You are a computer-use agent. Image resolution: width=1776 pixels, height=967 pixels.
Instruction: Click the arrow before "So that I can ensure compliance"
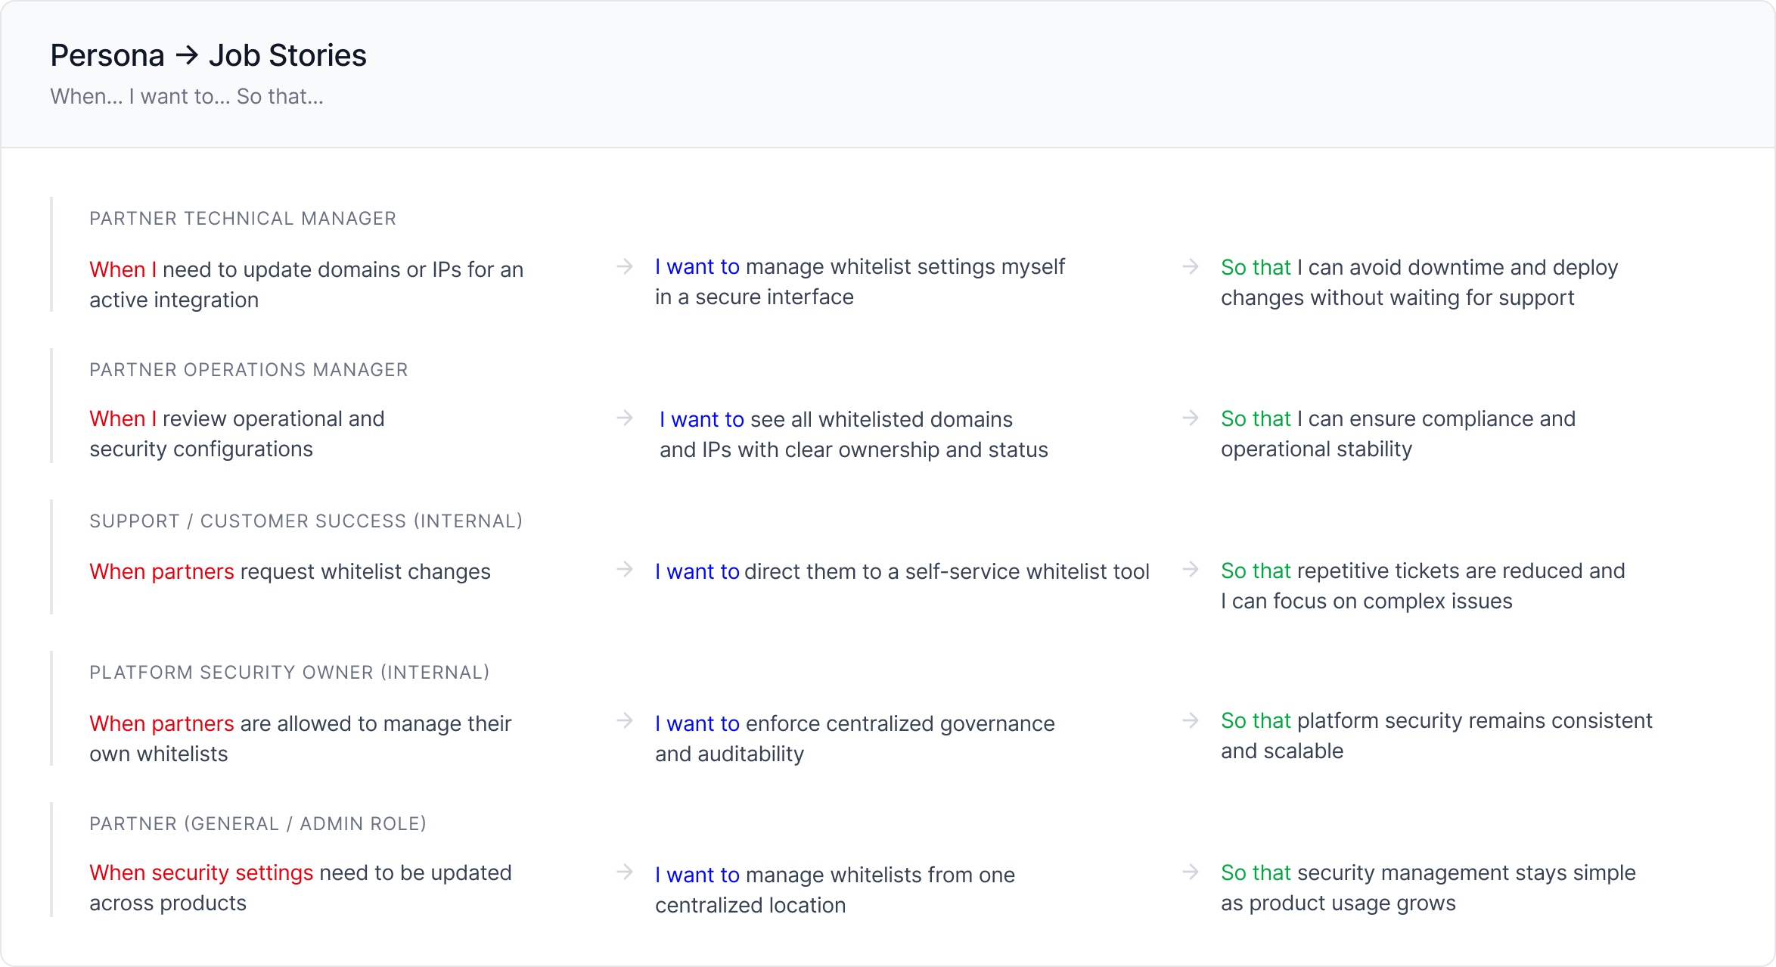[x=1191, y=418]
